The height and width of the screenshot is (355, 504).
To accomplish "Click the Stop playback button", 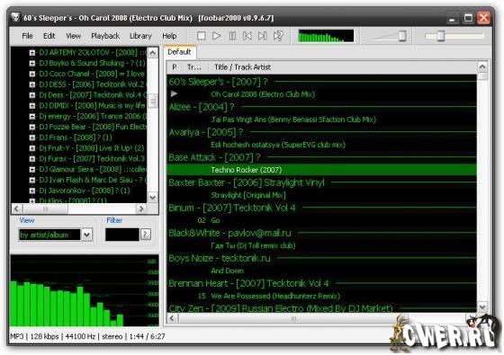I will pyautogui.click(x=202, y=36).
